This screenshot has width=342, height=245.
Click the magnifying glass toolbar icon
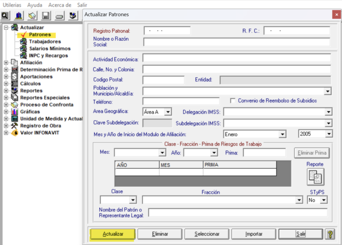coord(5,15)
